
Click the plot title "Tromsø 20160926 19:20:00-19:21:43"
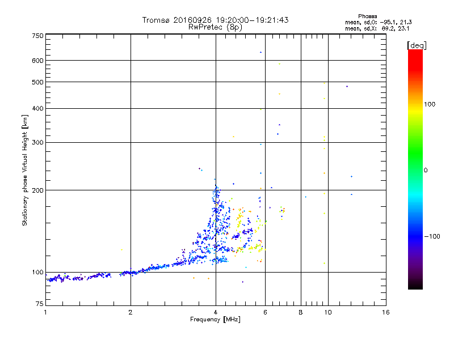[215, 20]
